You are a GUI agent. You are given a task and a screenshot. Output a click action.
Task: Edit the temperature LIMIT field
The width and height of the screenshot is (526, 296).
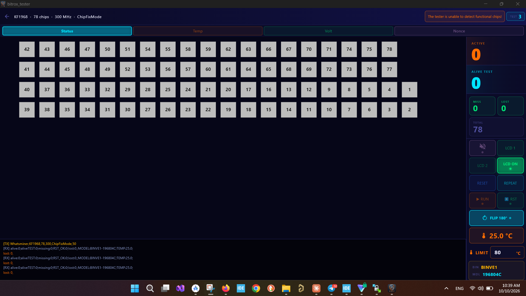click(x=507, y=253)
